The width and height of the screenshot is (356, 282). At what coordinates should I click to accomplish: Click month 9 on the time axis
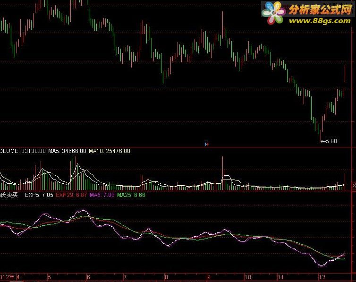(209, 277)
